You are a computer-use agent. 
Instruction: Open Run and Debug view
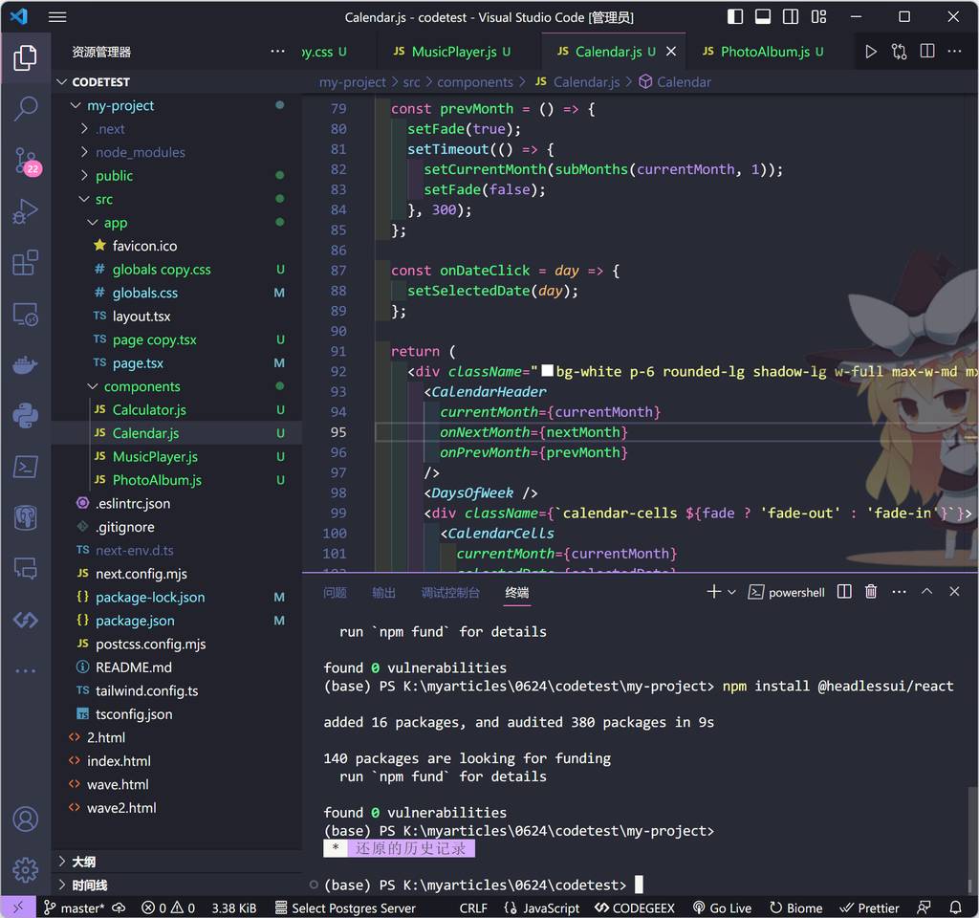26,211
